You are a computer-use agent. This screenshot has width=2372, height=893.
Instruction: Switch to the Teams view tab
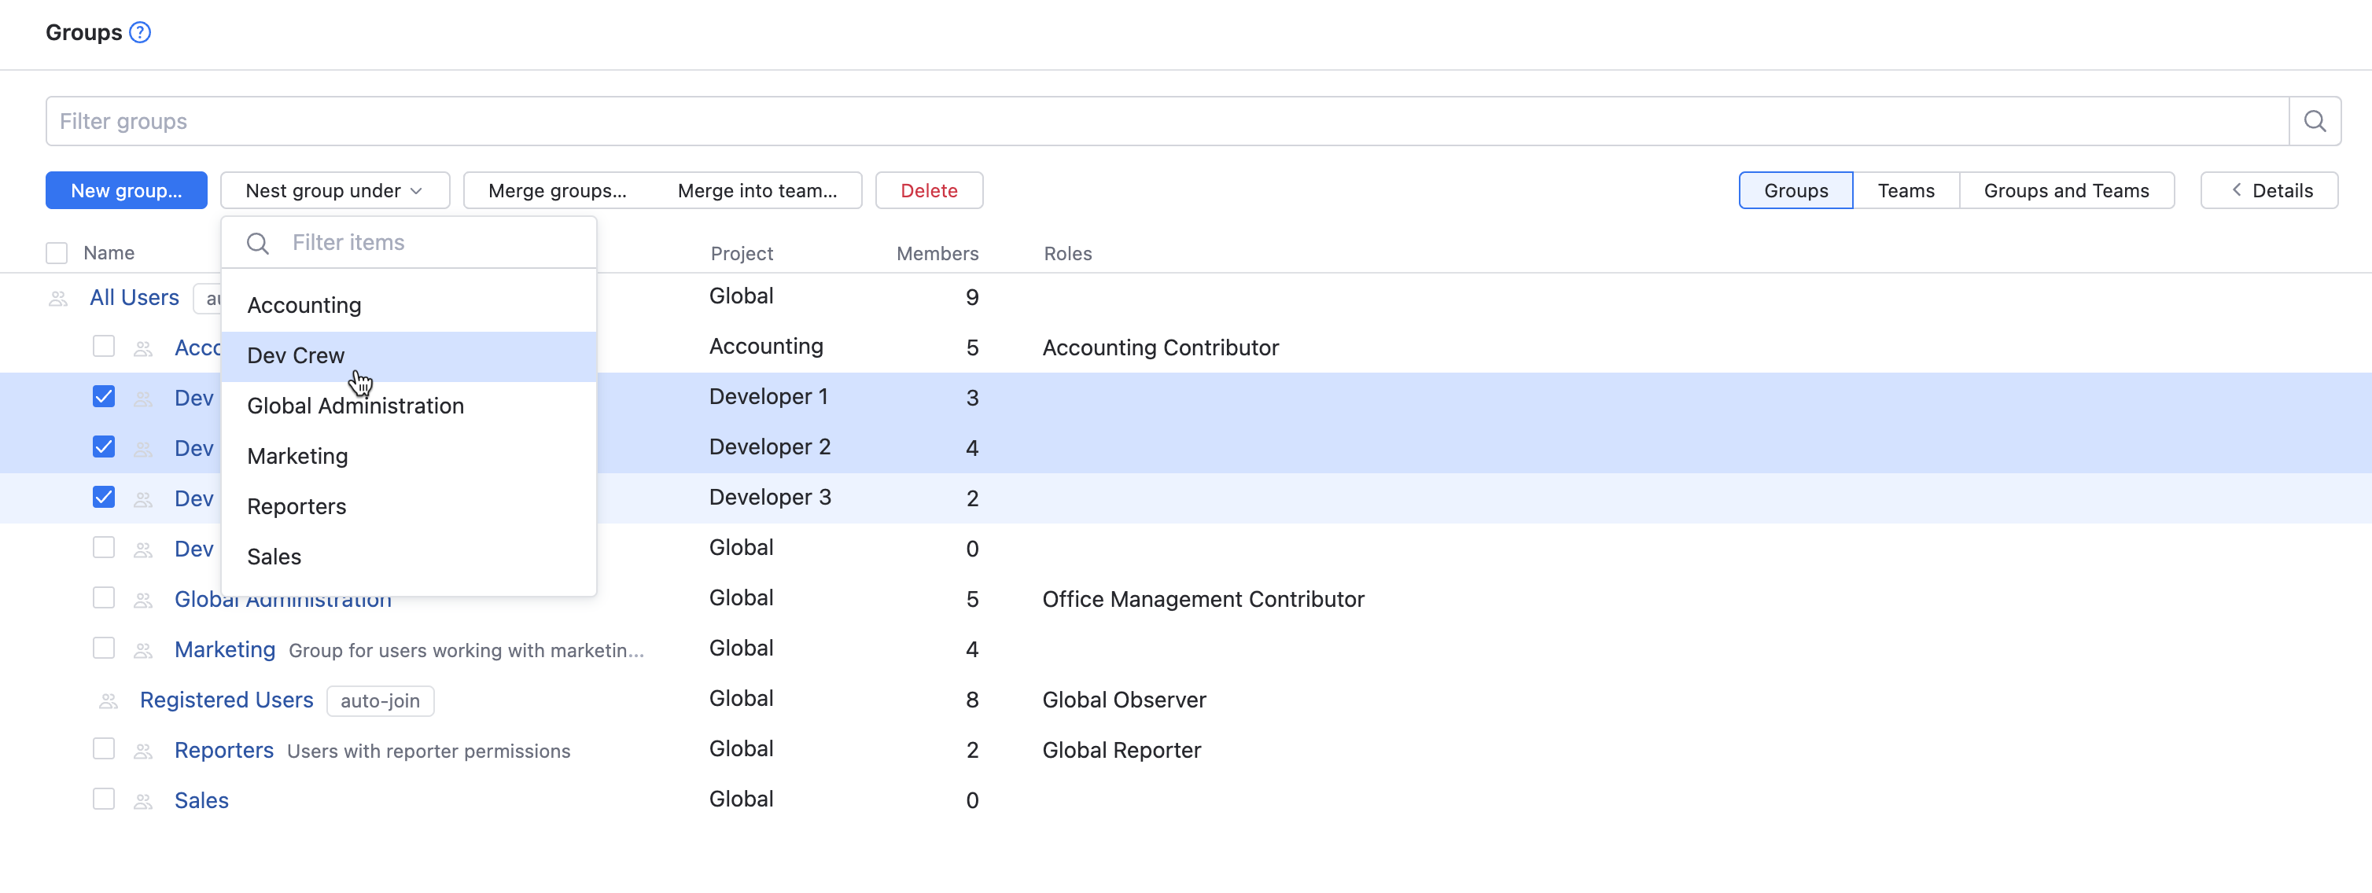click(1905, 190)
